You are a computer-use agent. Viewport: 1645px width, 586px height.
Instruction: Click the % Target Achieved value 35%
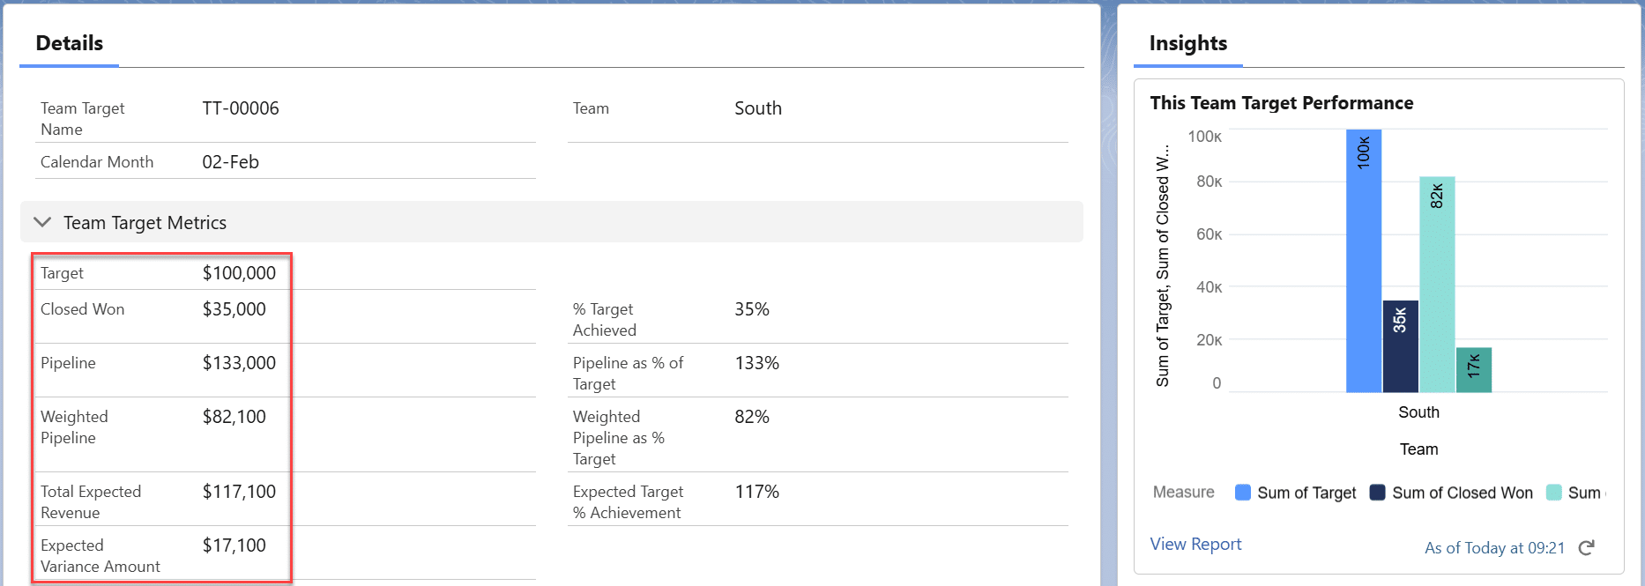click(752, 309)
